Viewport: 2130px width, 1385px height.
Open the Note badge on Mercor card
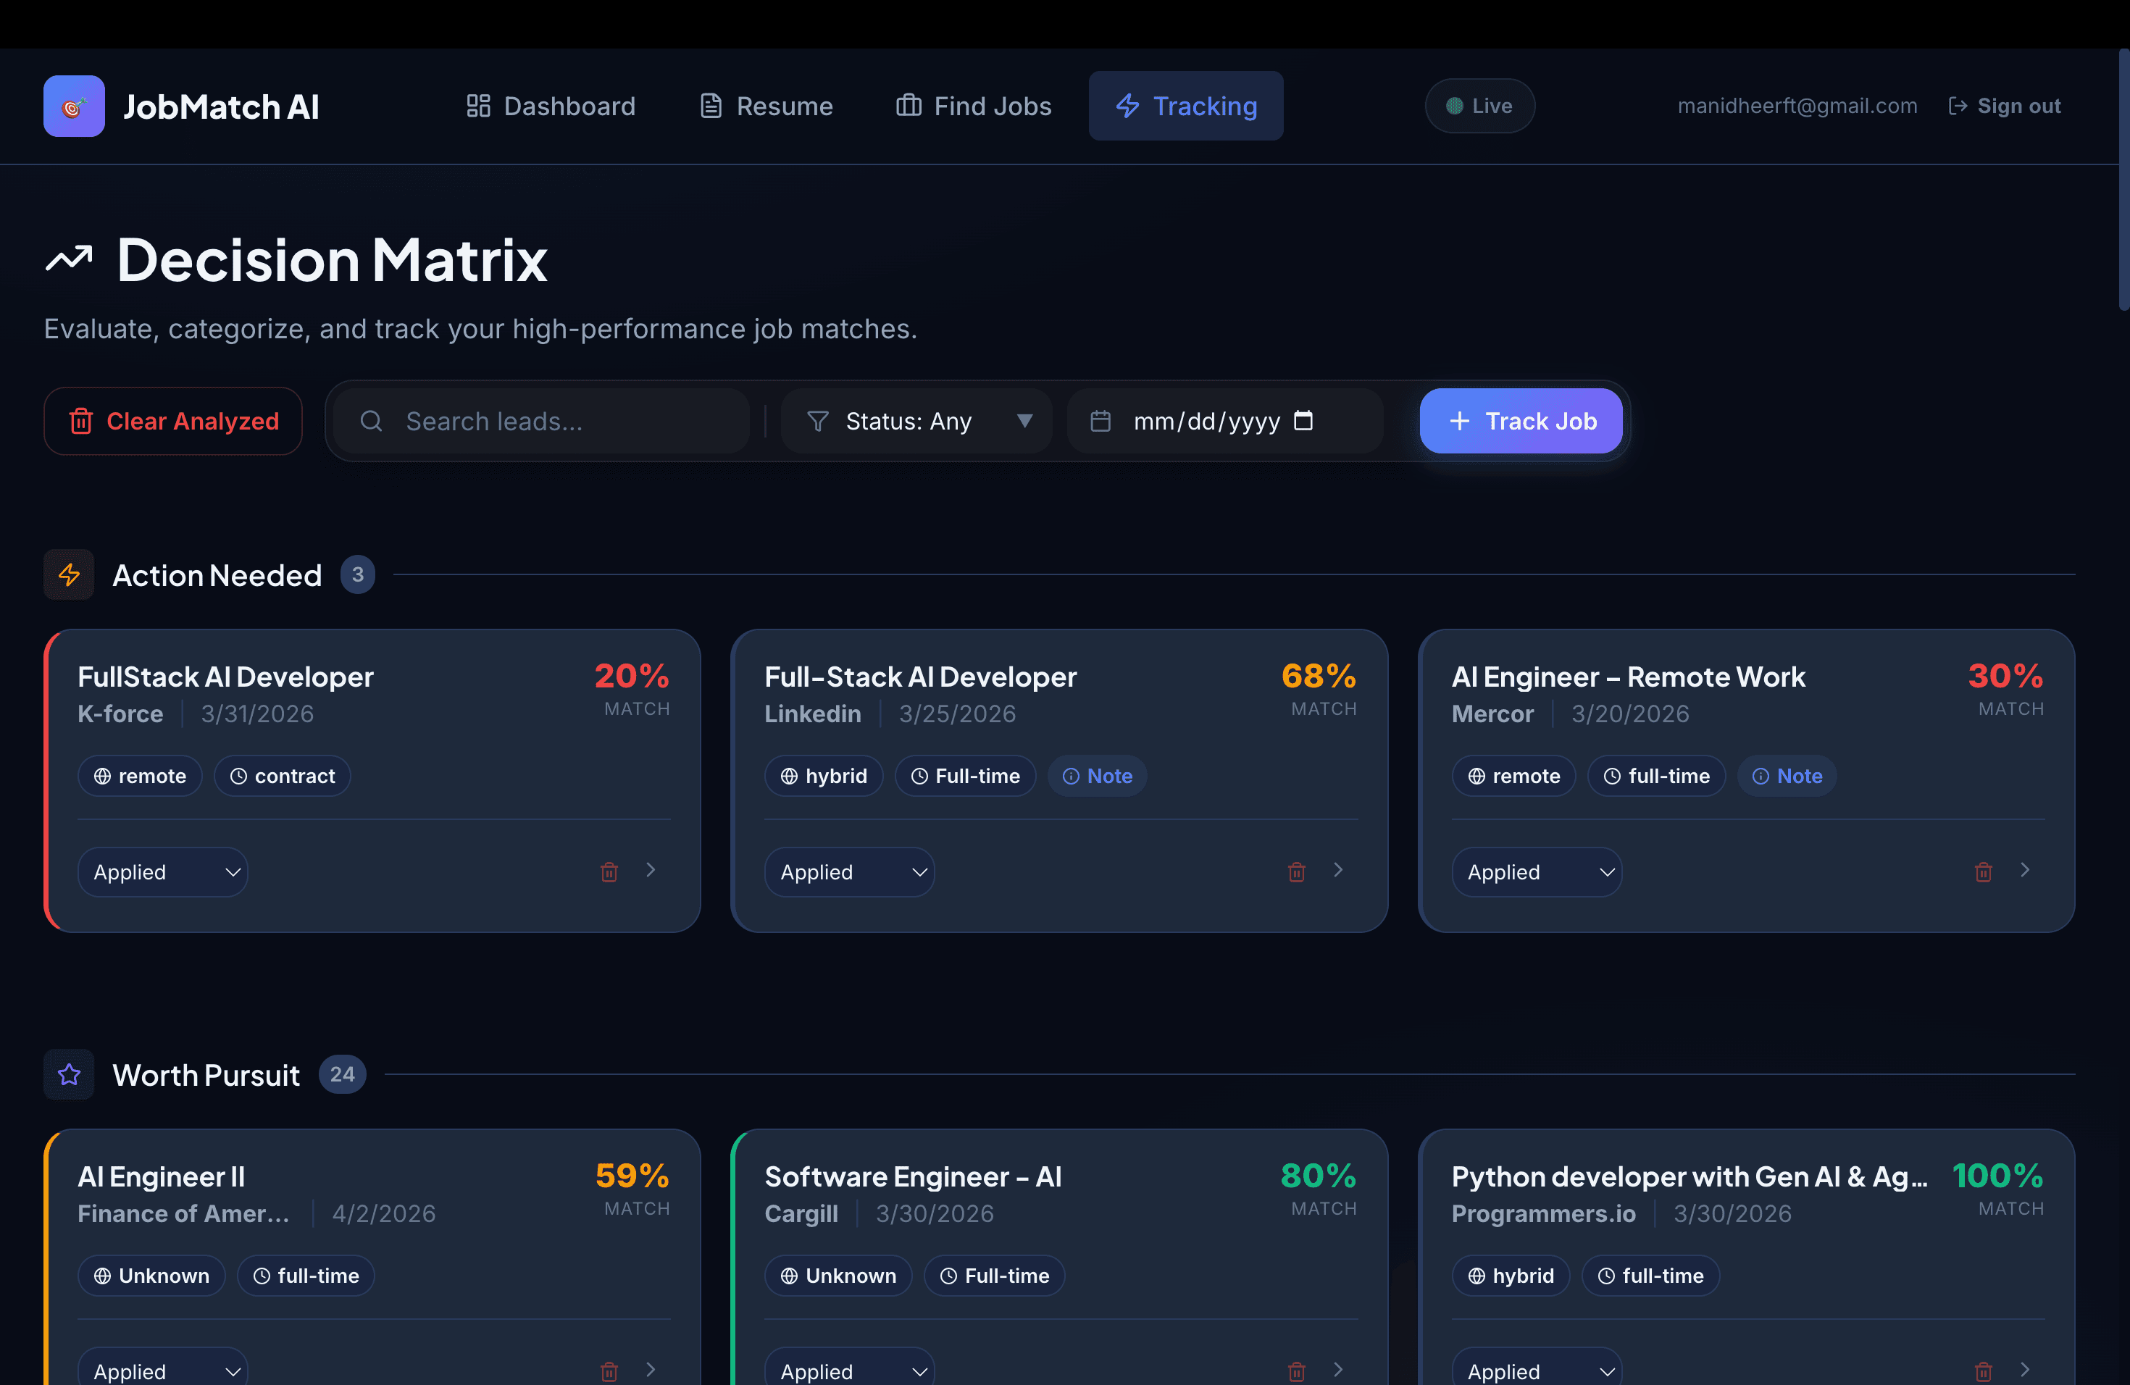[1787, 777]
